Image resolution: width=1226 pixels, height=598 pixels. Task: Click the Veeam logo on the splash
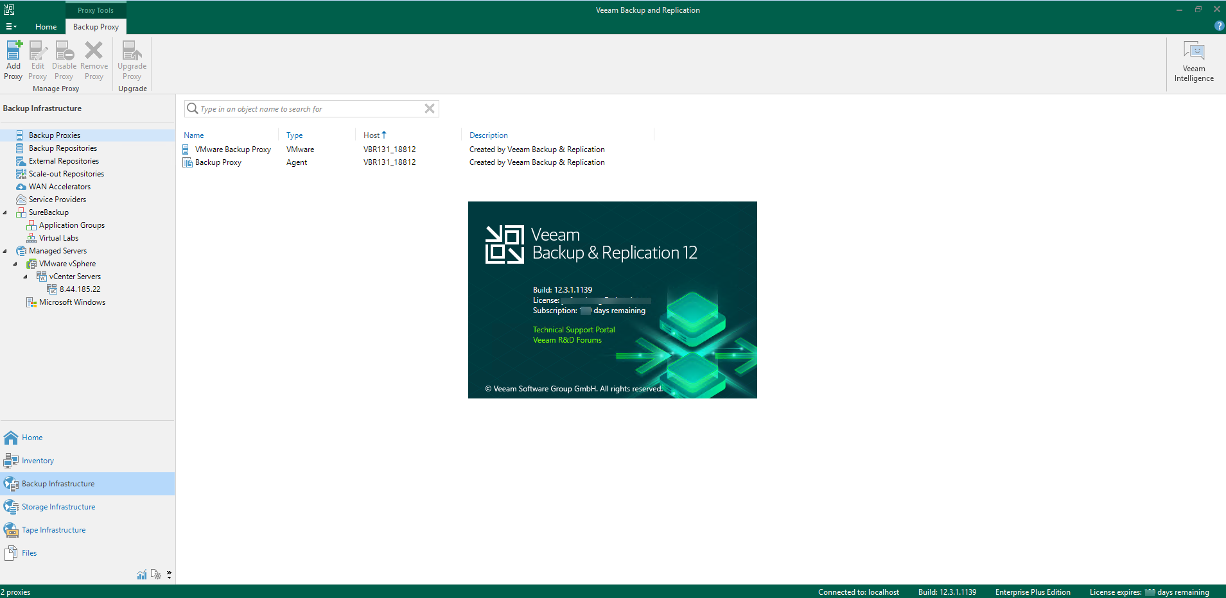click(x=505, y=244)
